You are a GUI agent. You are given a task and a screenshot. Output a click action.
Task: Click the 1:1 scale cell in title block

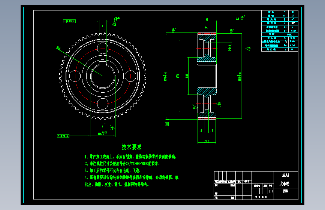(x=271, y=191)
